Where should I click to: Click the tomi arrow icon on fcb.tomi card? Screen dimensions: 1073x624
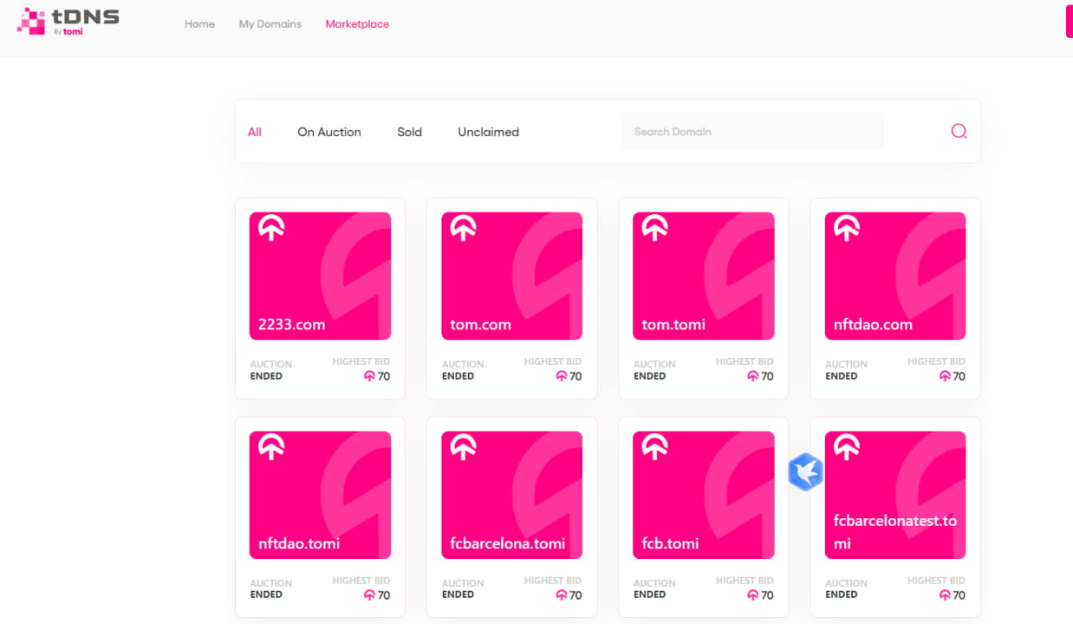654,447
